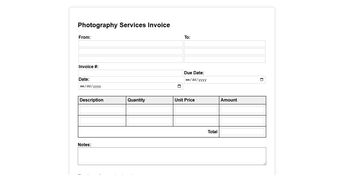
Task: Select the Due Date input field
Action: click(221, 80)
